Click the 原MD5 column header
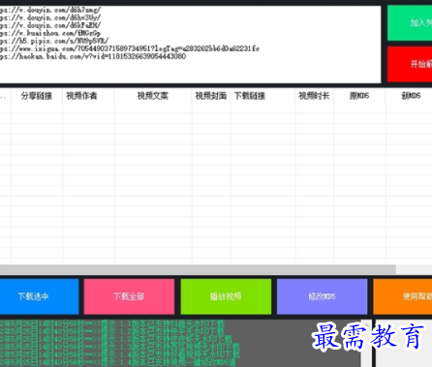 point(359,96)
